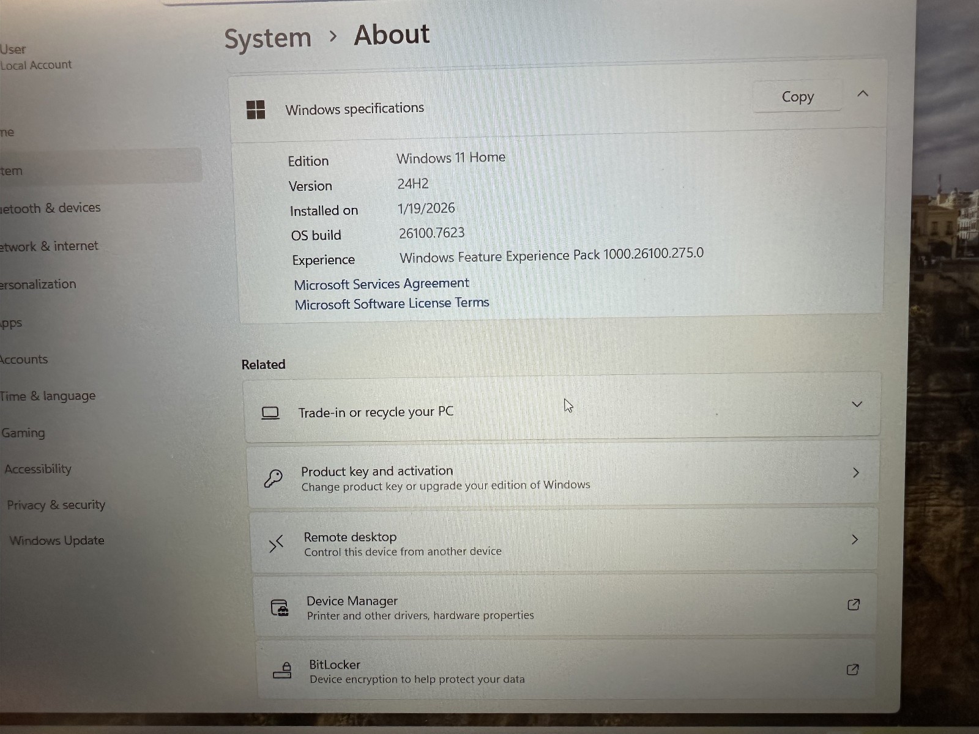
Task: Open the Remote desktop settings
Action: click(564, 541)
